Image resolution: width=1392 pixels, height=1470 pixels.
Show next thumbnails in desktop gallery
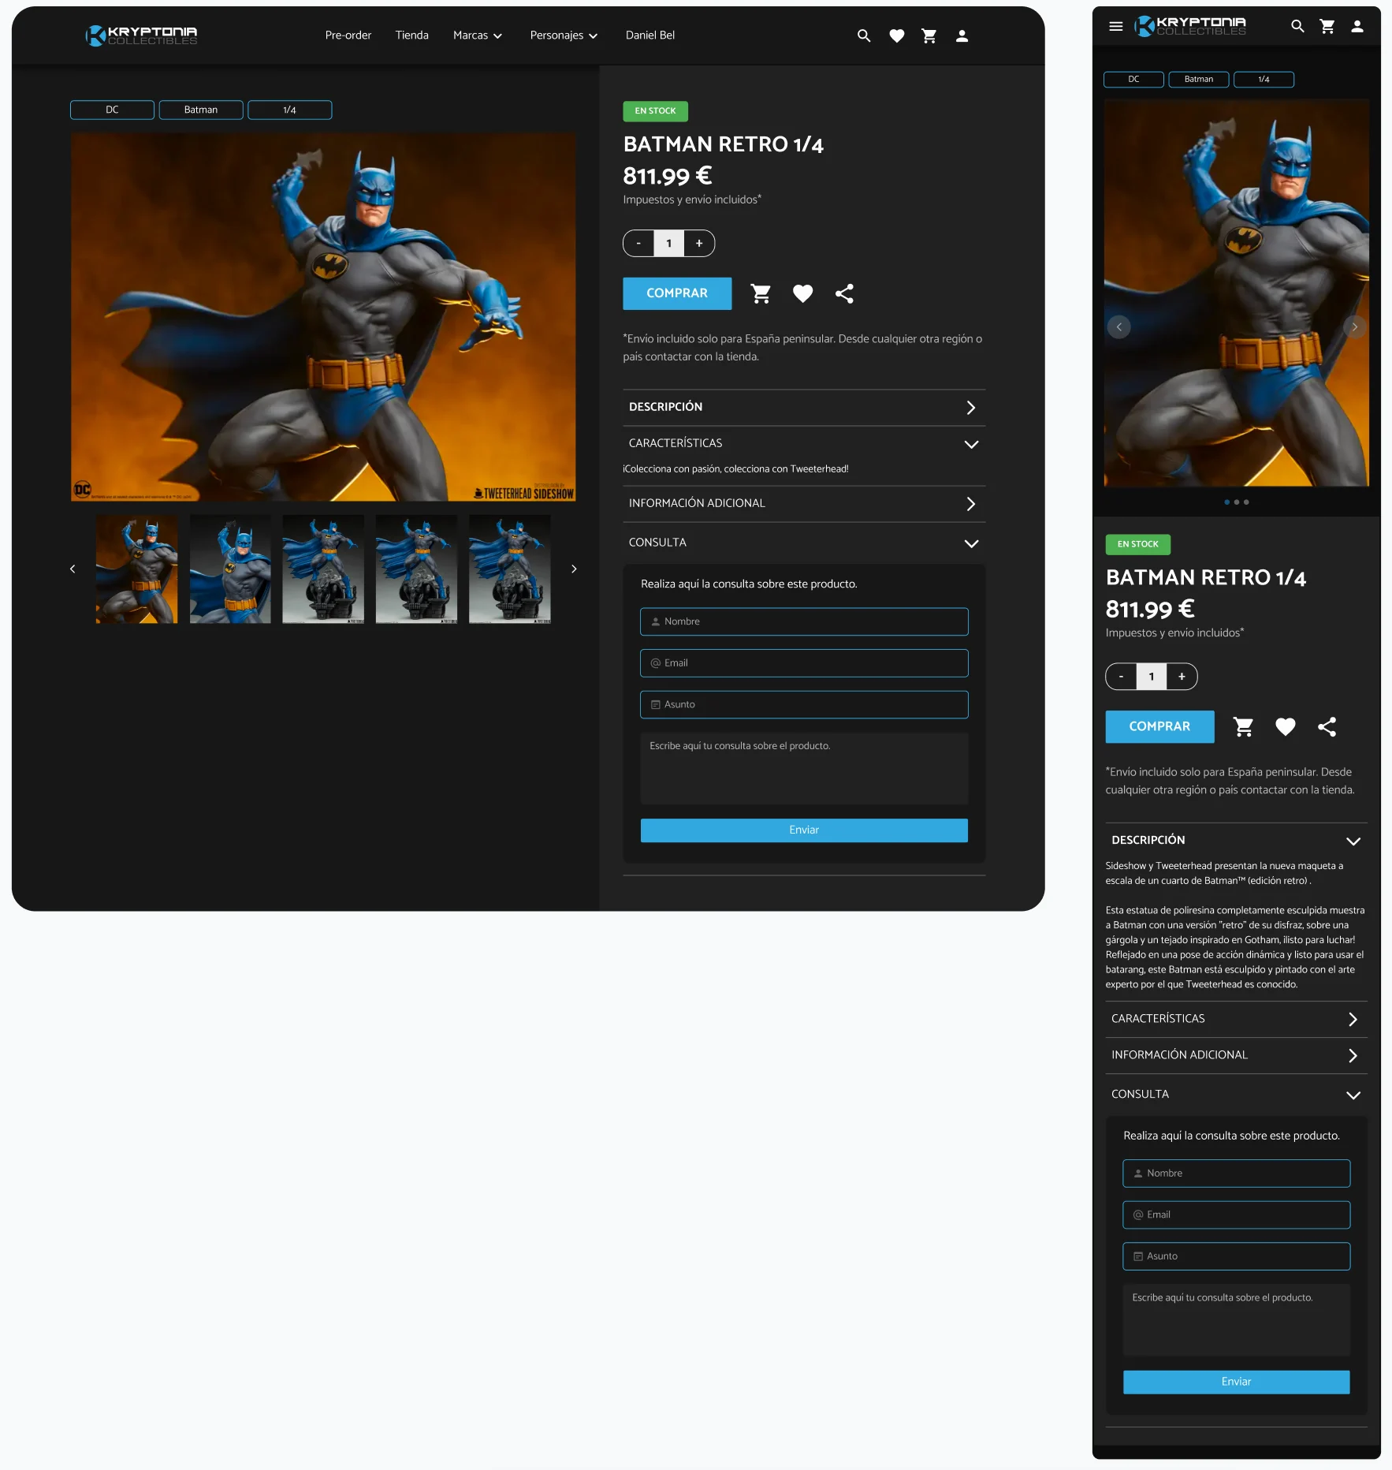click(x=574, y=569)
